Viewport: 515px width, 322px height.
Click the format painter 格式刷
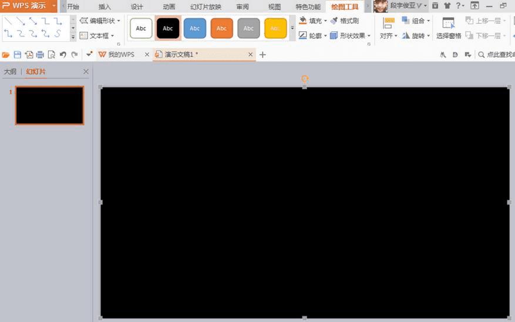point(345,21)
